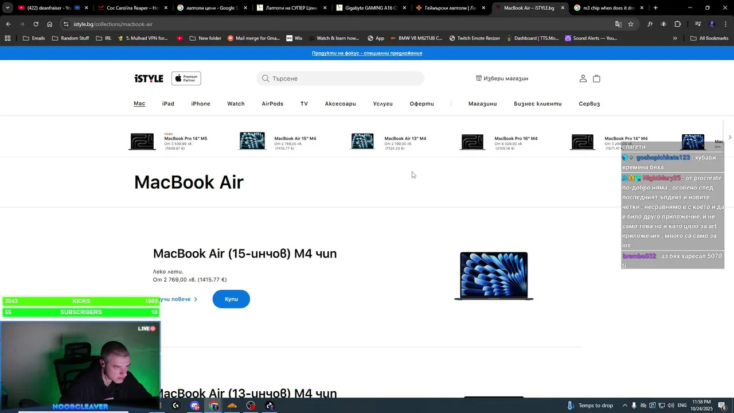
Task: Open the Услуги menu item
Action: [383, 104]
